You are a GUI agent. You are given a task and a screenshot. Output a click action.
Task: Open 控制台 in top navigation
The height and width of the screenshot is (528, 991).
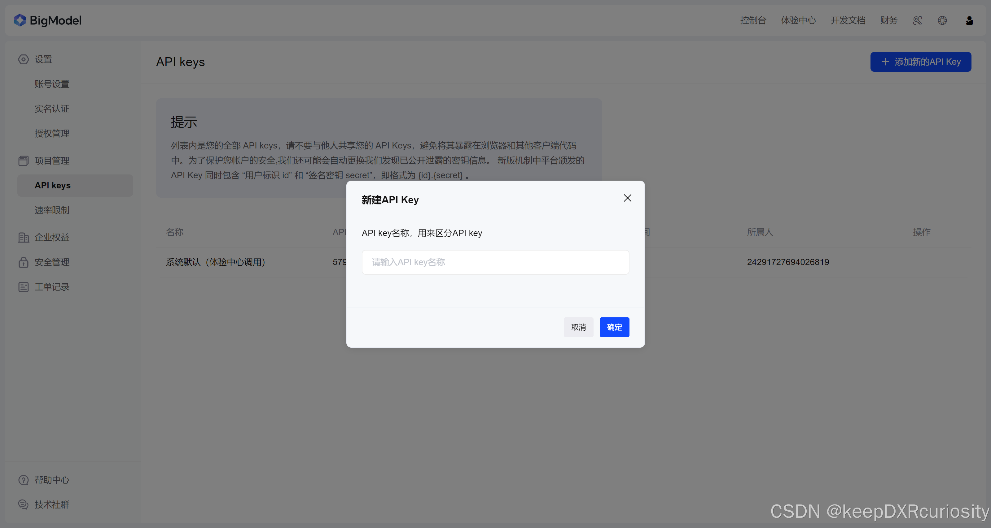coord(753,20)
